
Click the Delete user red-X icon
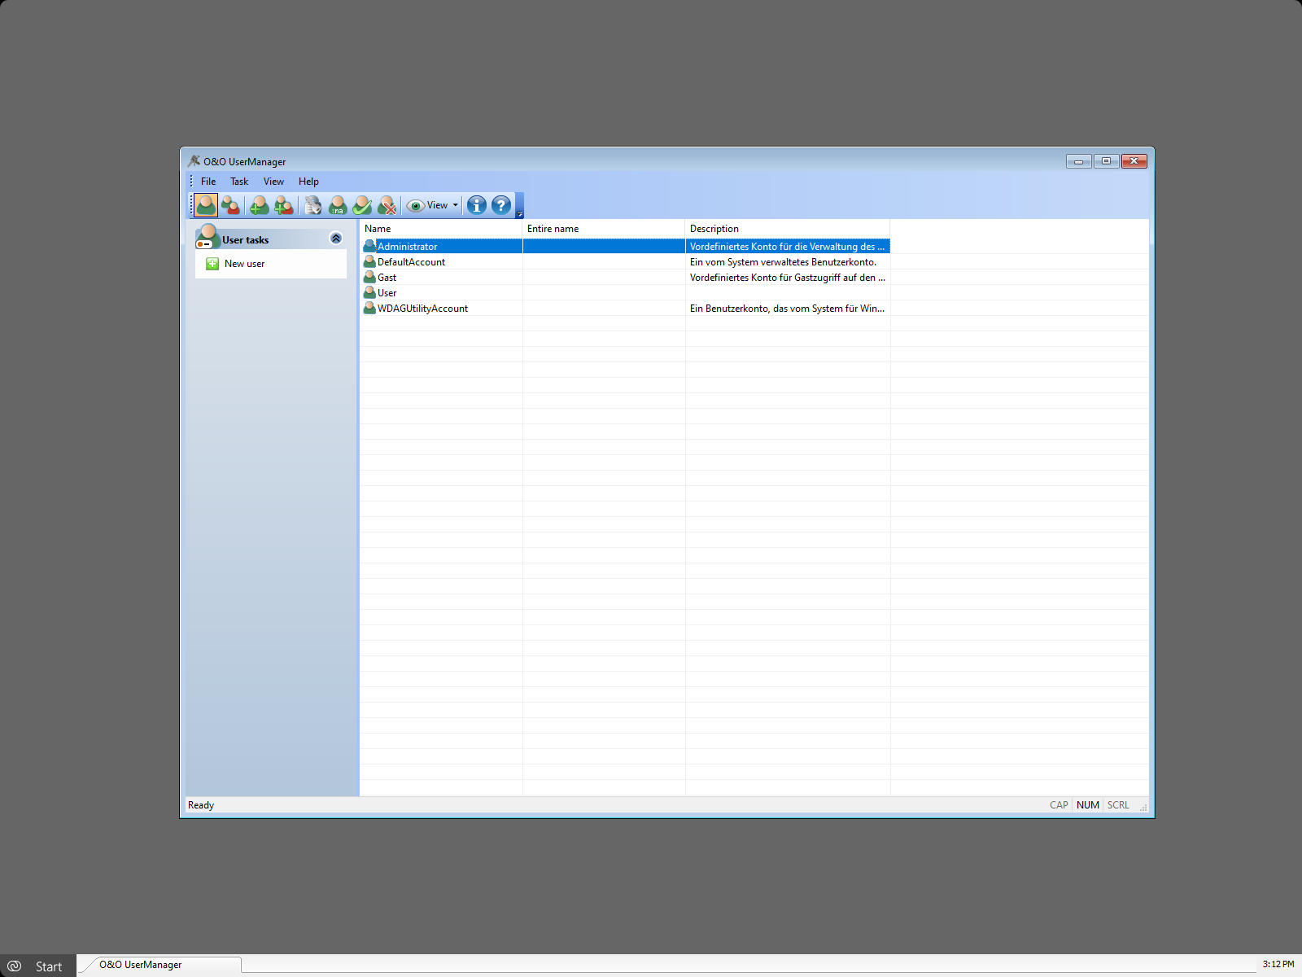(387, 205)
